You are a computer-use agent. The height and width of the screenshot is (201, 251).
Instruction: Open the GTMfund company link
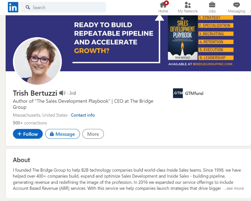click(194, 93)
